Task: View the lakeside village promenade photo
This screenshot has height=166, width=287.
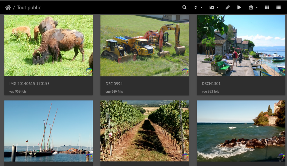Action: coord(241,45)
